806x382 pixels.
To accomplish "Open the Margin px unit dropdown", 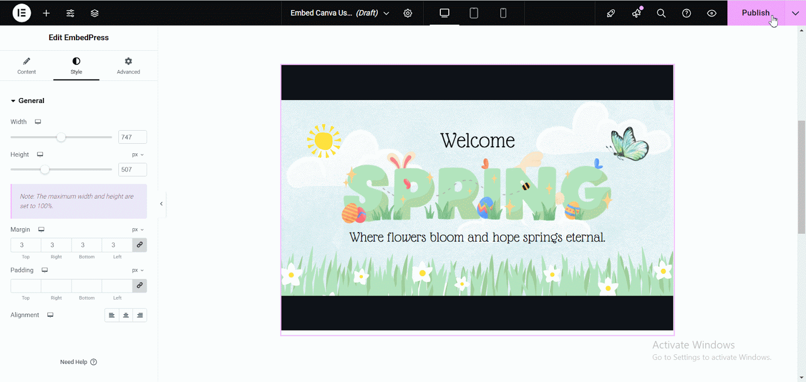I will pos(138,230).
